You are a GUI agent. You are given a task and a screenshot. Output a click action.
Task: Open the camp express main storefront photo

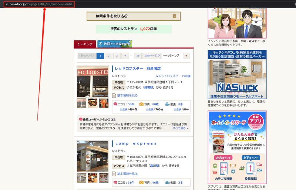click(93, 156)
